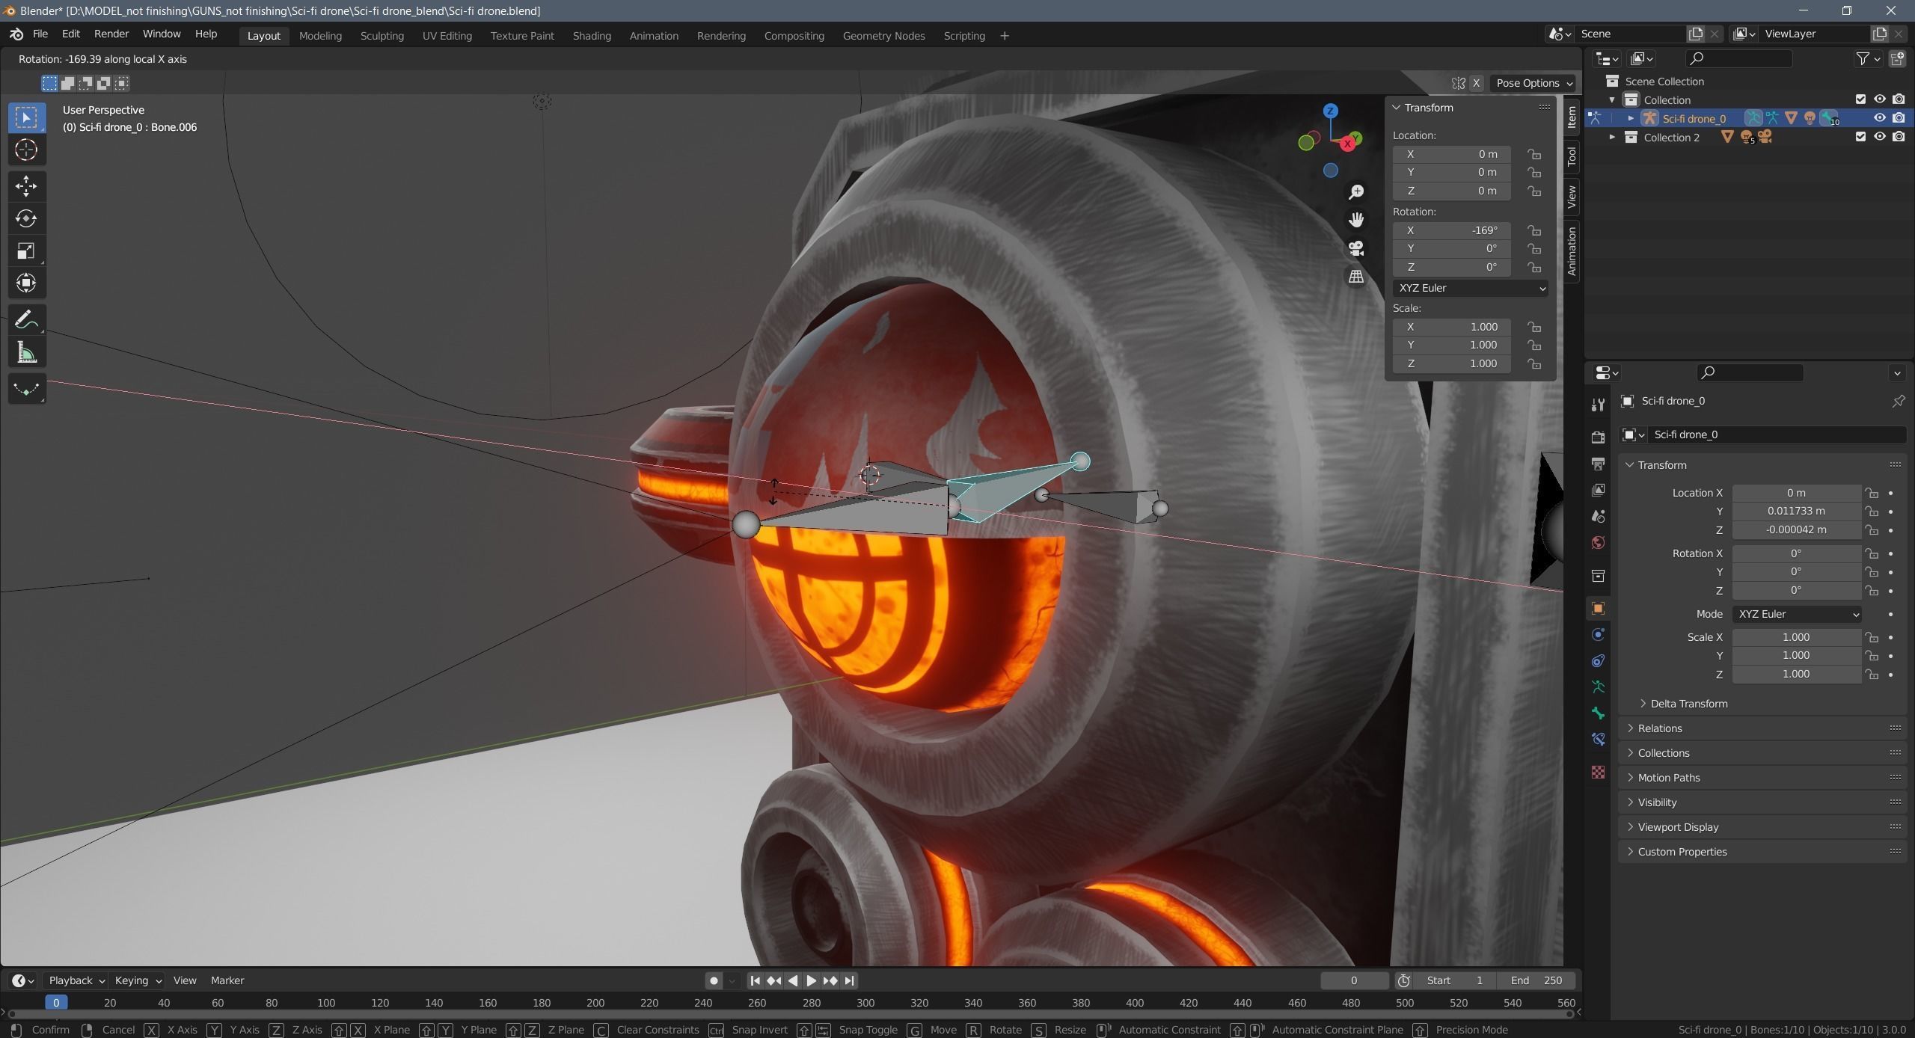Switch to the Shading workspace tab
This screenshot has width=1915, height=1038.
tap(592, 36)
